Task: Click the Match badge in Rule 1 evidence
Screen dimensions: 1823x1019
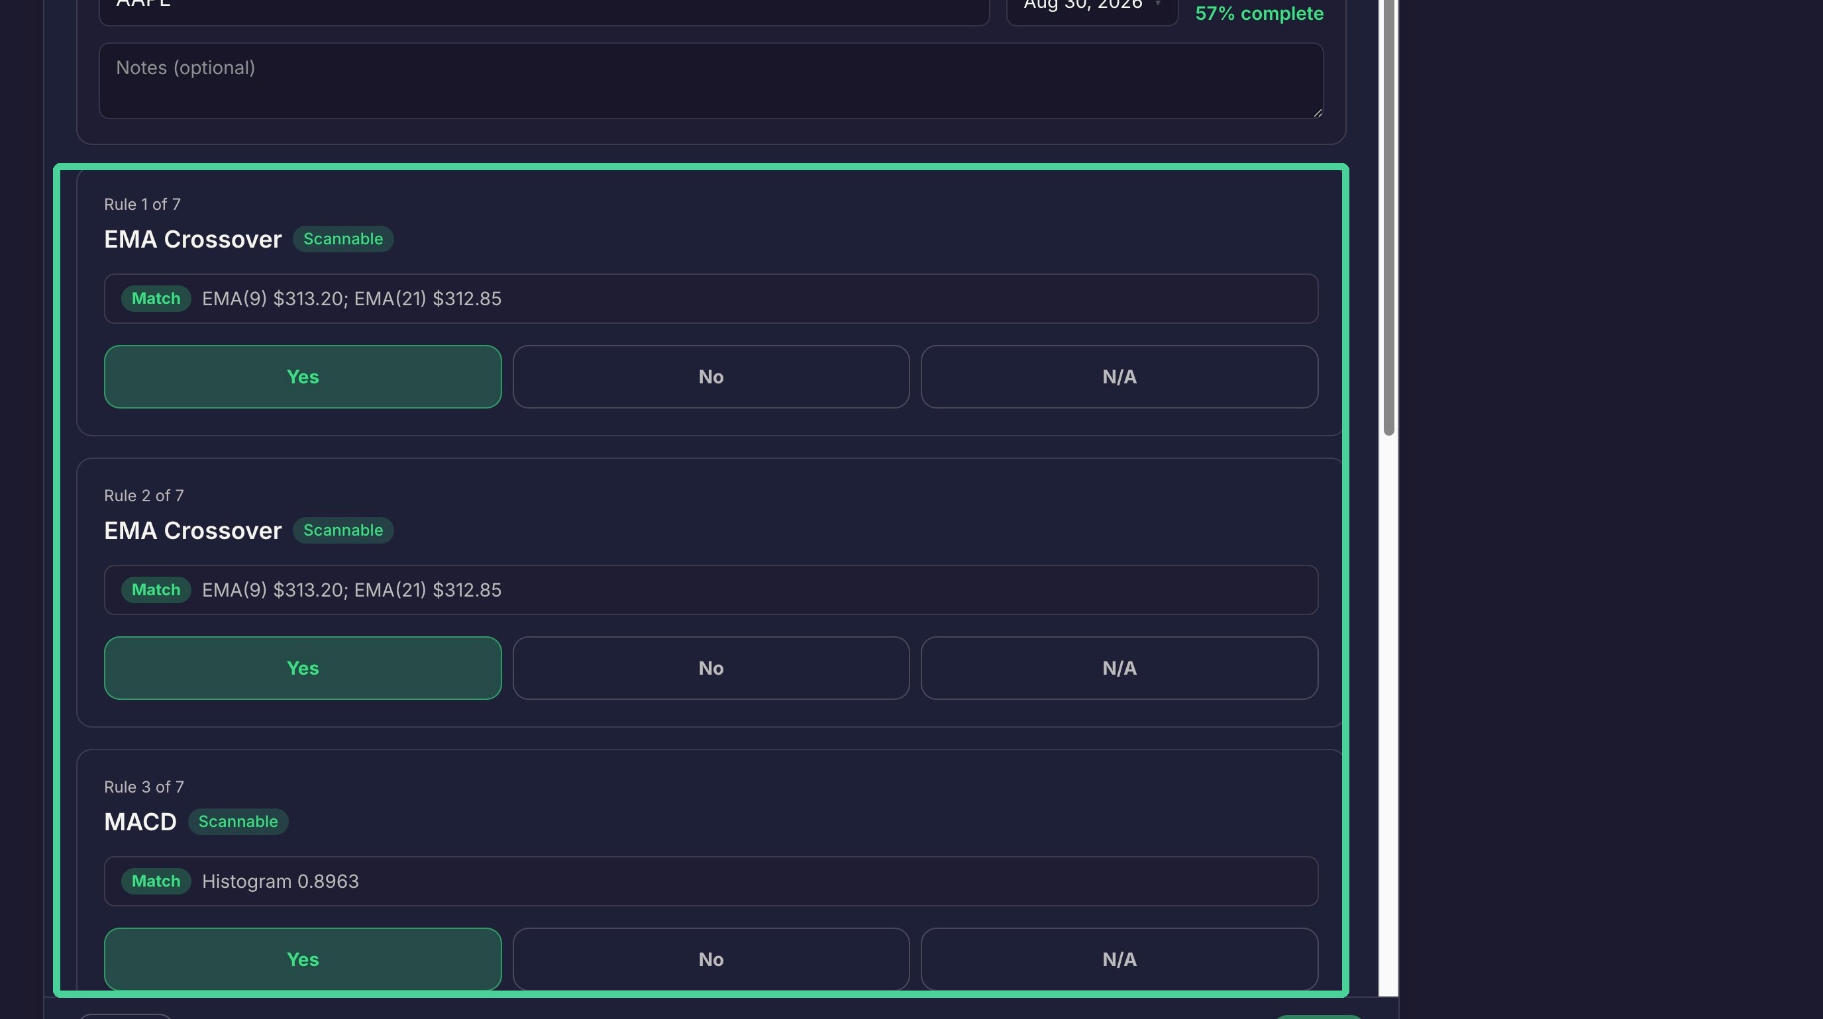Action: pos(156,299)
